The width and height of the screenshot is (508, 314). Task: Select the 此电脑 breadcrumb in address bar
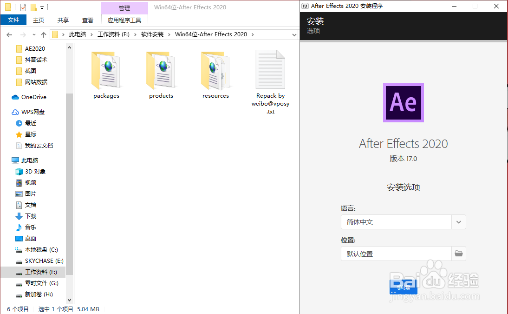78,34
